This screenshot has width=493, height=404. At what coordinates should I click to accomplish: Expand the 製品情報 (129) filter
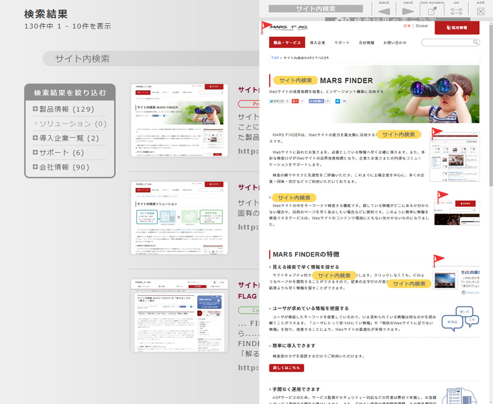(35, 109)
